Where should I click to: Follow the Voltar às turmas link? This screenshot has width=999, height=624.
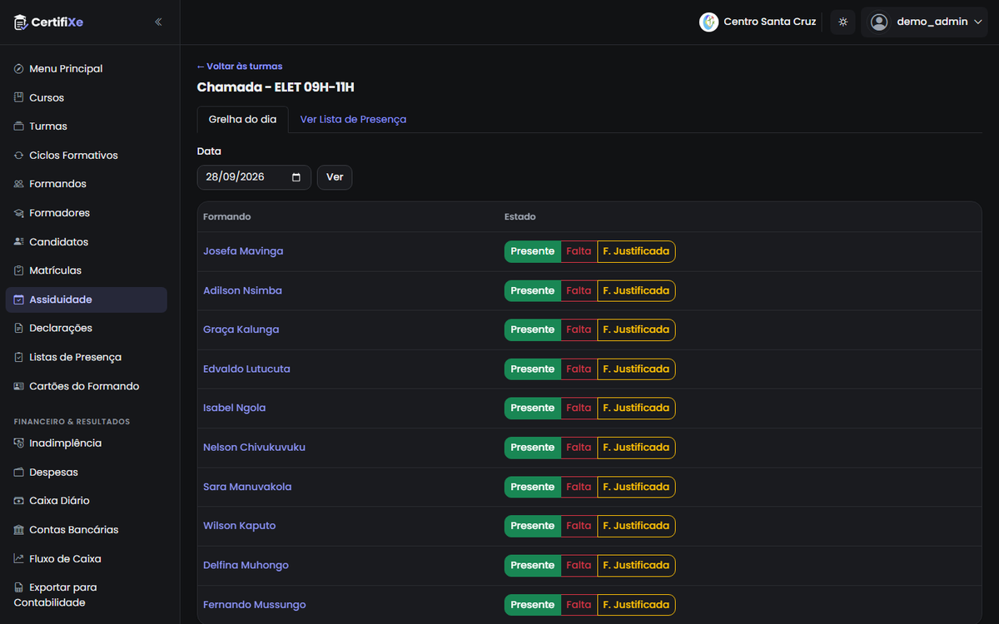(240, 67)
